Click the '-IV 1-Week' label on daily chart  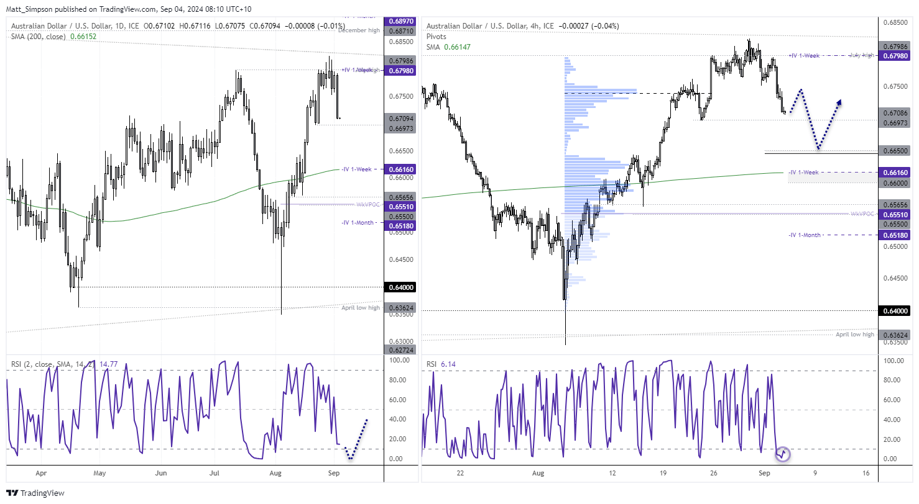click(x=358, y=169)
